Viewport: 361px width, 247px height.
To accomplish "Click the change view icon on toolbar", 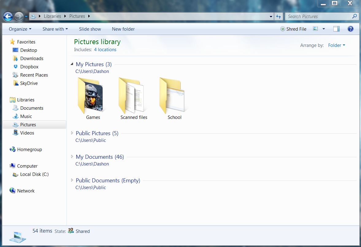I will pyautogui.click(x=316, y=28).
